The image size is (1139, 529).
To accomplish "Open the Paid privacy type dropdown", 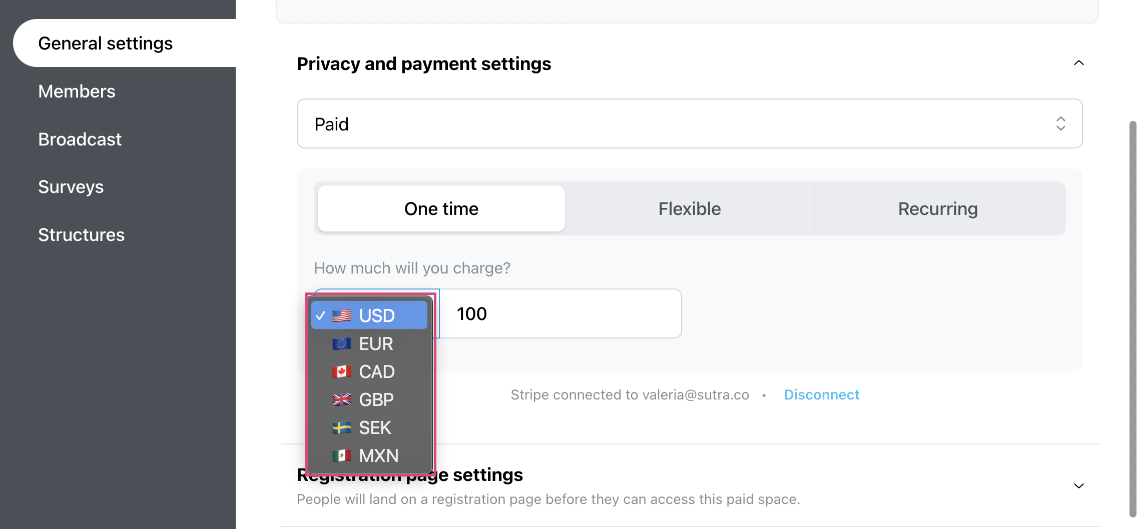I will pos(690,123).
